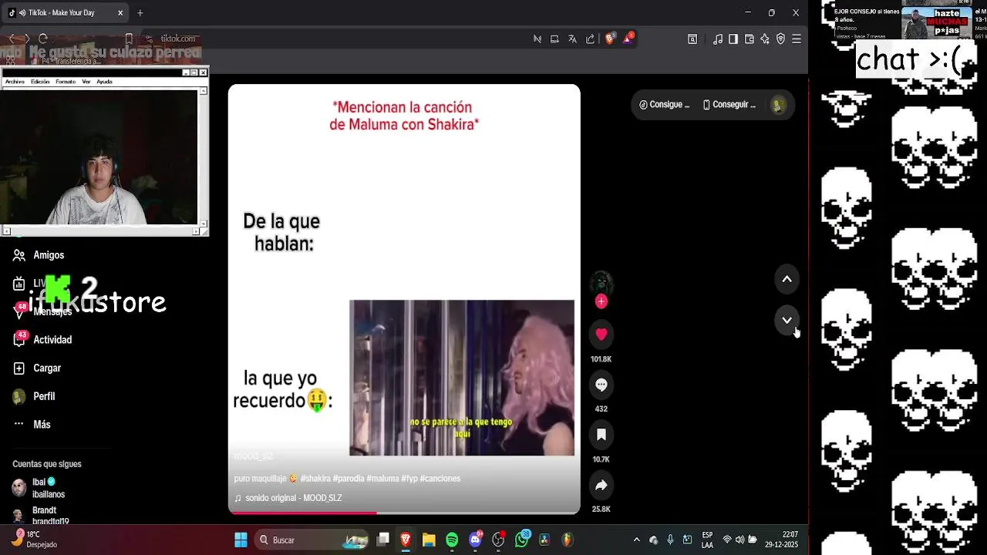Go back with the browser back arrow

[x=12, y=39]
